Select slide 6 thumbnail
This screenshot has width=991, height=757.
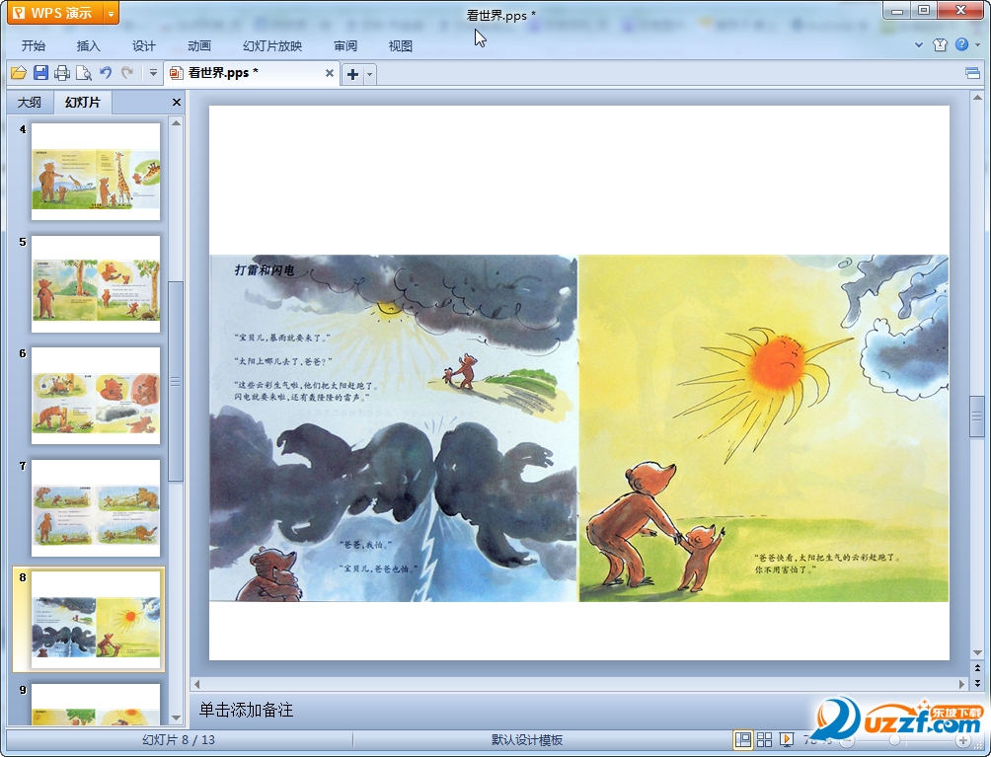pyautogui.click(x=96, y=396)
